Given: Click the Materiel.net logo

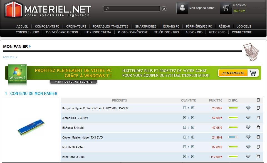Looking at the screenshot, I should click(47, 9).
